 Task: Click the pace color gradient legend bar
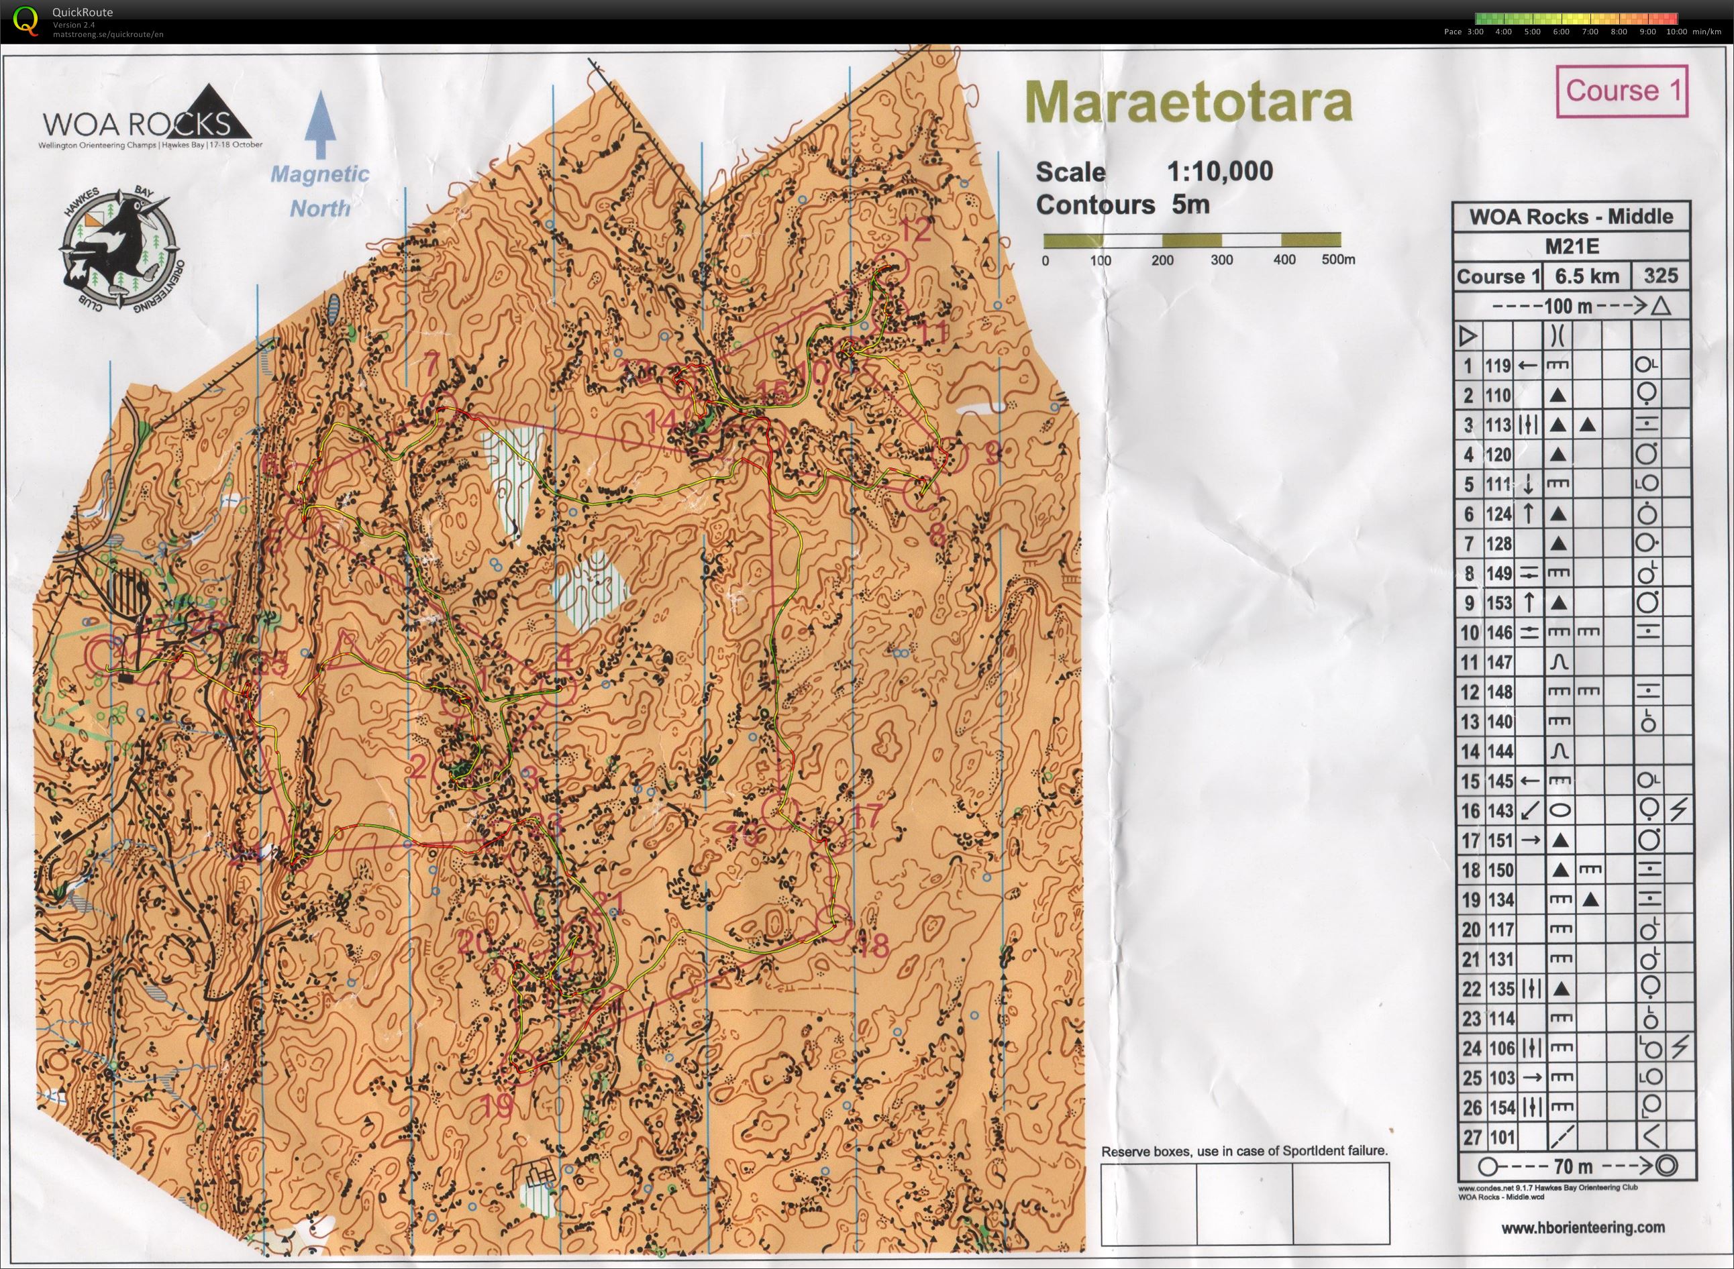click(1576, 18)
